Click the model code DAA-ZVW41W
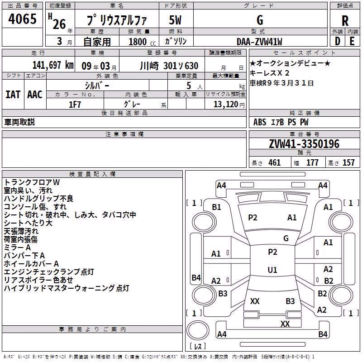 pos(259,42)
